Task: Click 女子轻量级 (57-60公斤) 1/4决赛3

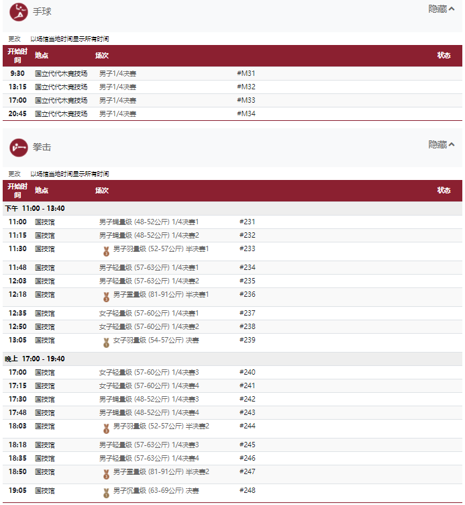Action: [149, 373]
